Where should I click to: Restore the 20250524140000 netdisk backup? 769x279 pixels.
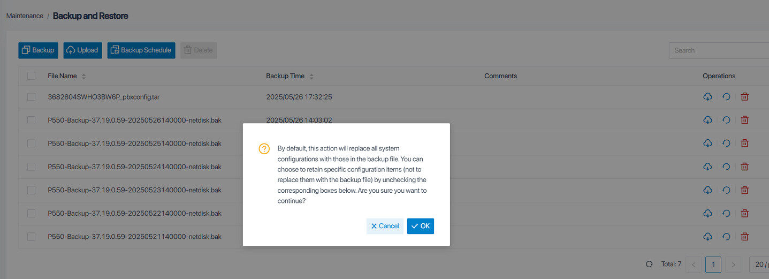pyautogui.click(x=726, y=167)
